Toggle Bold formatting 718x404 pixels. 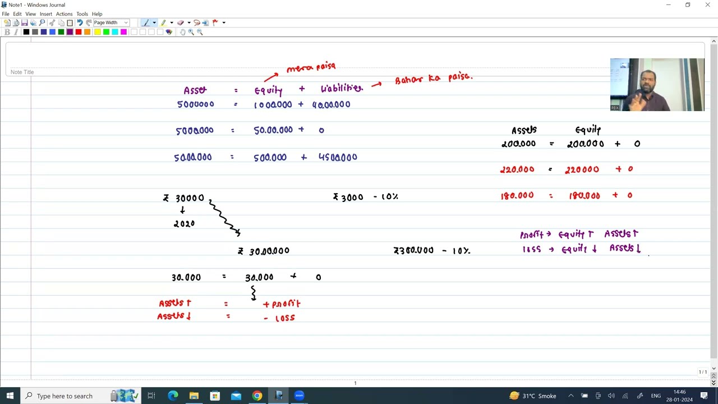(x=7, y=32)
